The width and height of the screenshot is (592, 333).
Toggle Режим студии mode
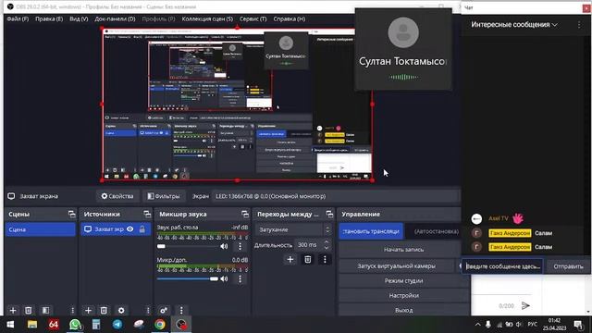pyautogui.click(x=403, y=281)
